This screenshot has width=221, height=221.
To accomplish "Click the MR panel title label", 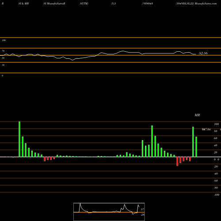I will pyautogui.click(x=197, y=115).
